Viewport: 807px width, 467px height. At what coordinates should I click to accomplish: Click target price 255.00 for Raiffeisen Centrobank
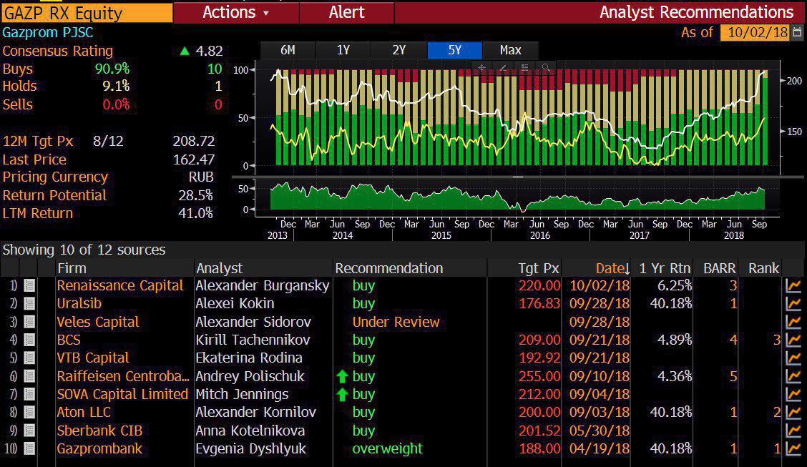(x=539, y=376)
